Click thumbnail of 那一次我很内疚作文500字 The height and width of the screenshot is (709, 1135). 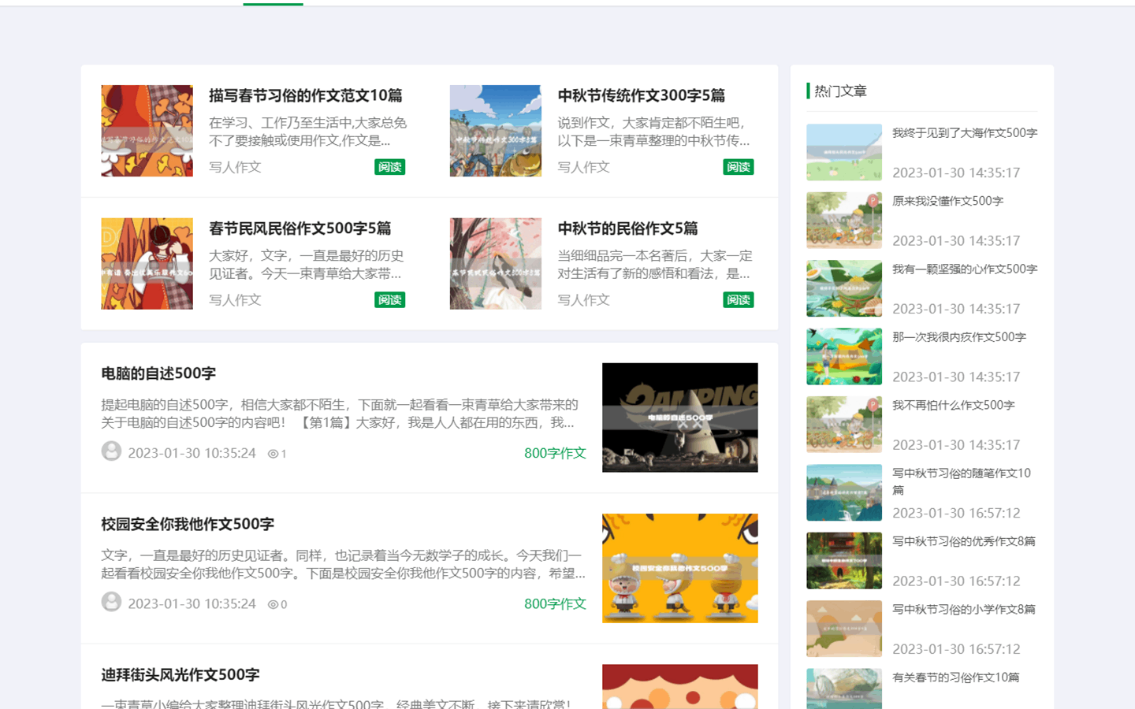pyautogui.click(x=844, y=357)
